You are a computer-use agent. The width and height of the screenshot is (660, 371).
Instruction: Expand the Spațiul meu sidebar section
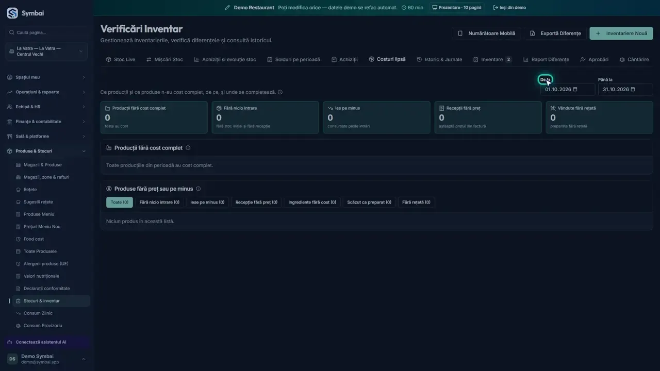point(46,77)
